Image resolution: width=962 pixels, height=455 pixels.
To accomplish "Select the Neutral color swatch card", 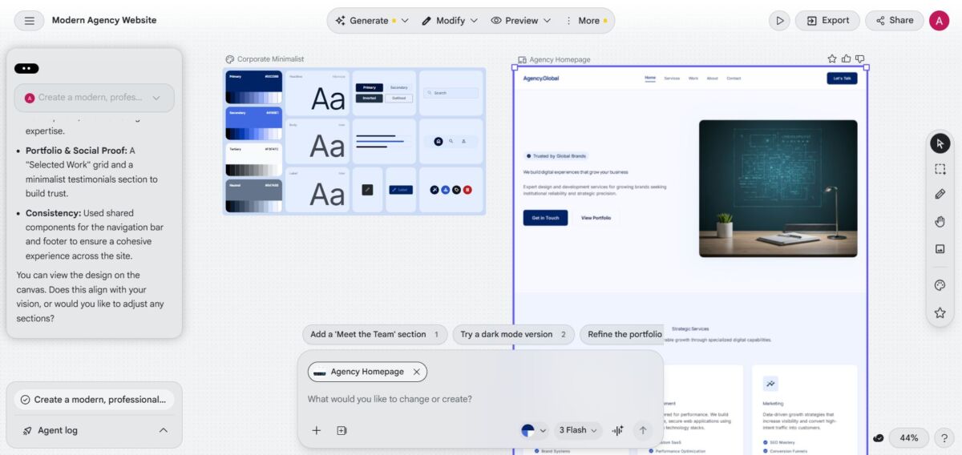I will [x=253, y=195].
